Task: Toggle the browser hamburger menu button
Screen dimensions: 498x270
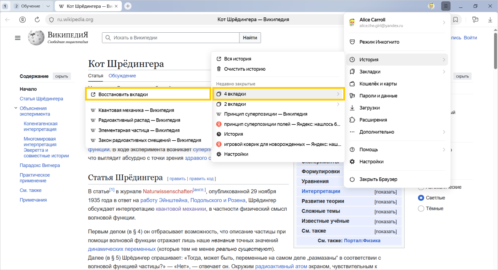Action: click(446, 6)
